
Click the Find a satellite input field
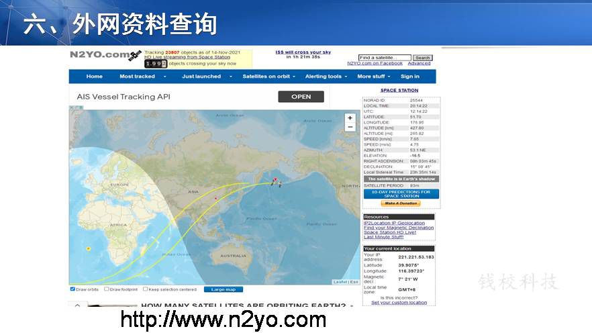[385, 58]
